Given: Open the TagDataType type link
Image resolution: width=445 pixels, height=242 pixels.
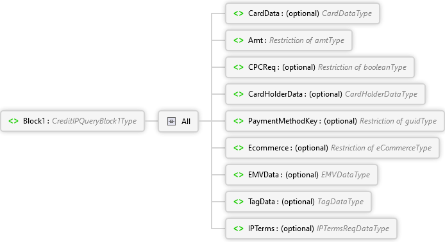Looking at the screenshot, I should (x=340, y=202).
